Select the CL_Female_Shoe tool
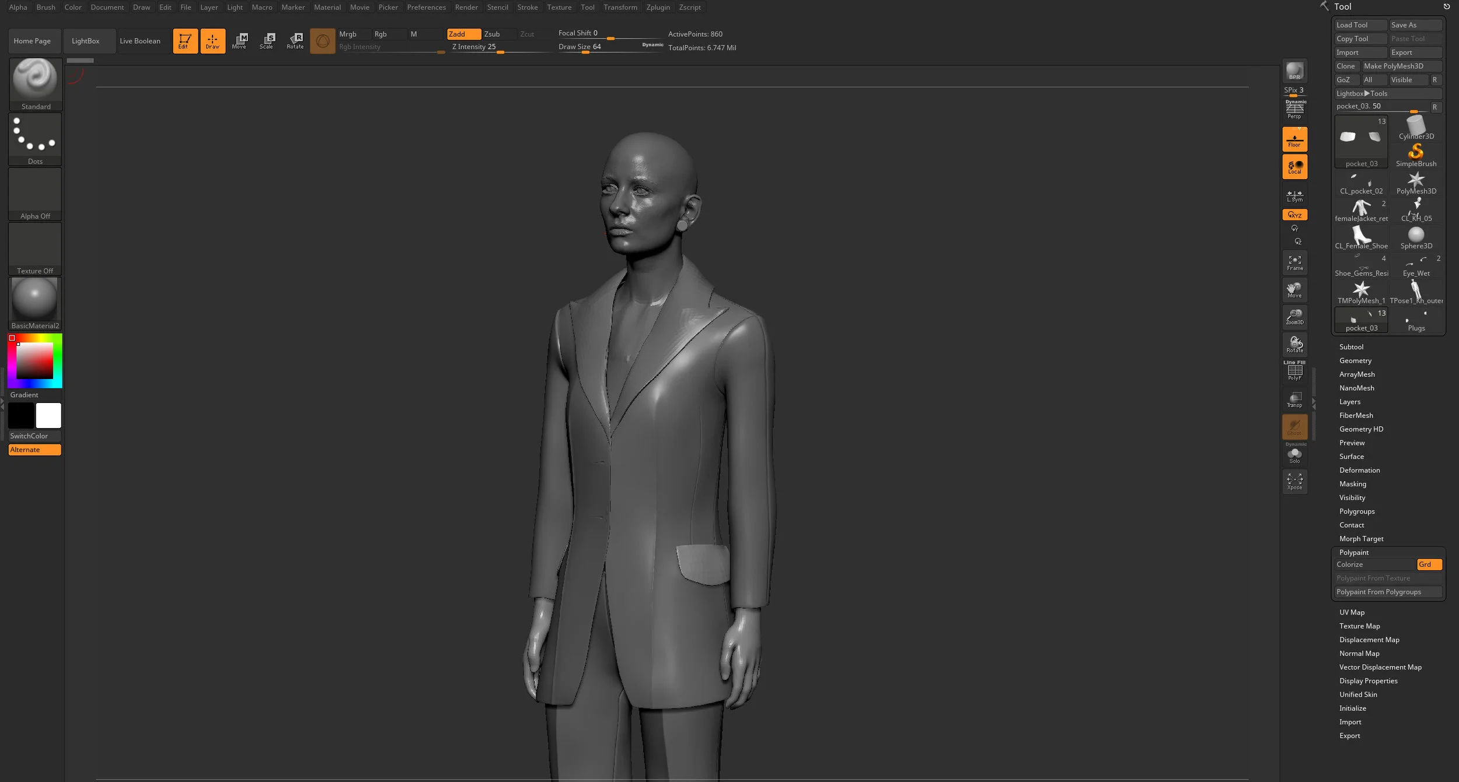Viewport: 1459px width, 782px height. tap(1361, 237)
